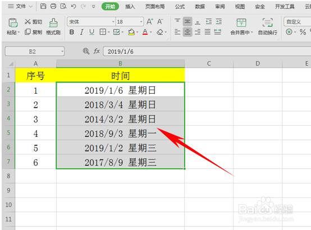
Task: Apply cell borders icon
Action: [x=103, y=32]
